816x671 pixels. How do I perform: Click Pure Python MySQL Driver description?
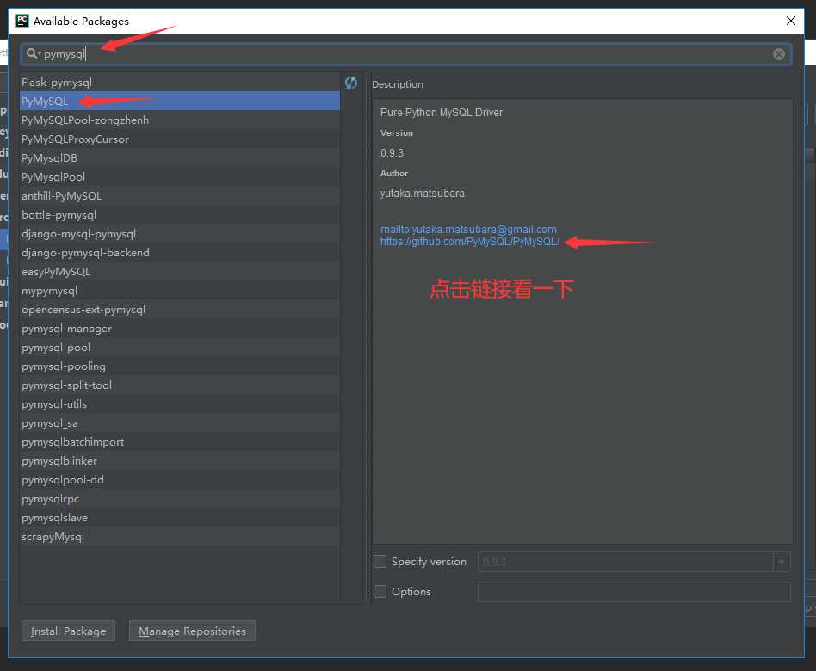pyautogui.click(x=442, y=113)
